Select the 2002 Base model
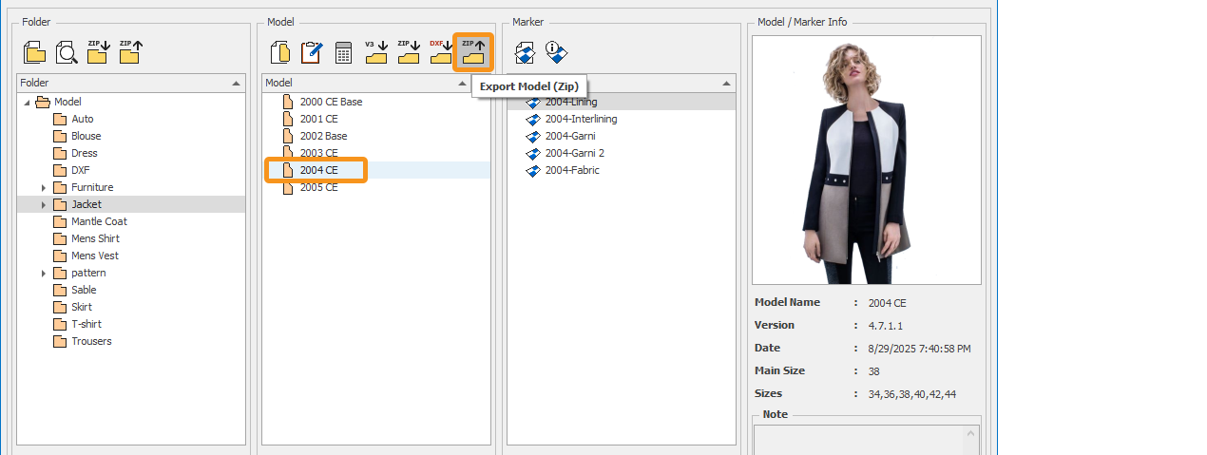 pyautogui.click(x=323, y=136)
